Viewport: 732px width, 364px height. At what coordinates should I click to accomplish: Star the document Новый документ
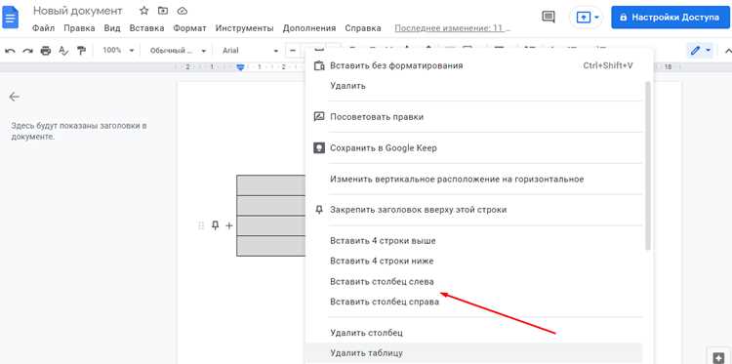click(144, 11)
